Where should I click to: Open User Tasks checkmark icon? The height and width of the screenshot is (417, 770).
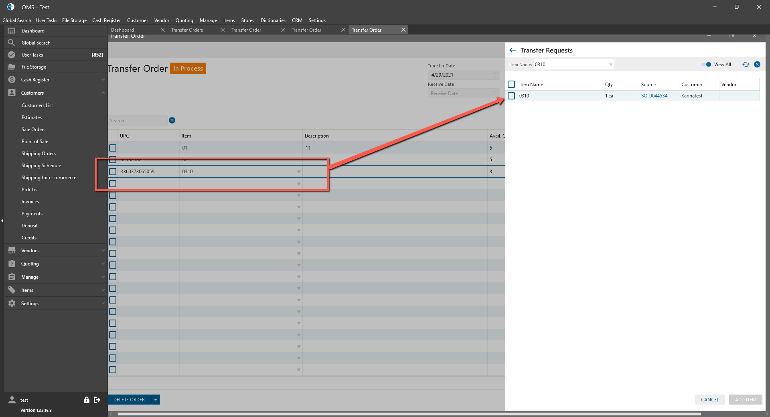coord(12,55)
